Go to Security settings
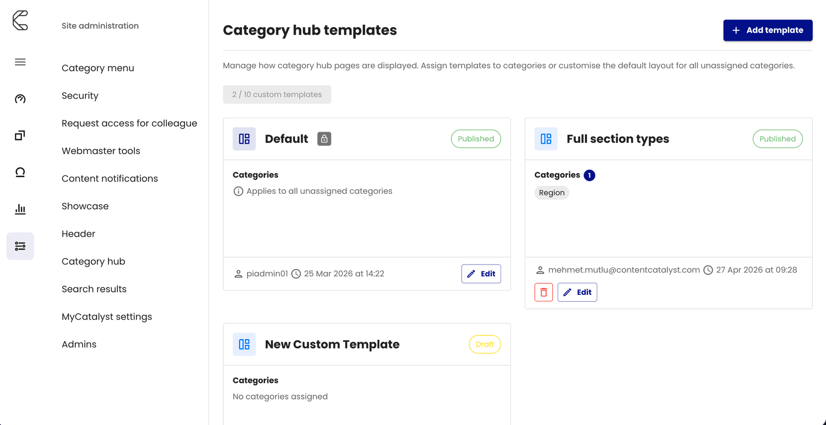 point(80,95)
